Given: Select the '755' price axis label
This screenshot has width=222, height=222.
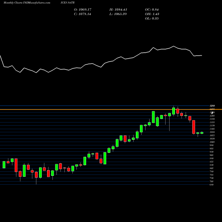Looking at the screenshot, I should (212, 175).
